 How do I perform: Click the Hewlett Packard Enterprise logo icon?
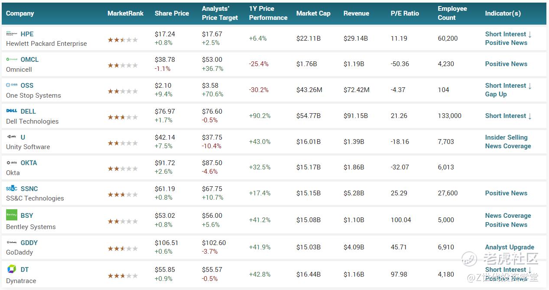12,34
